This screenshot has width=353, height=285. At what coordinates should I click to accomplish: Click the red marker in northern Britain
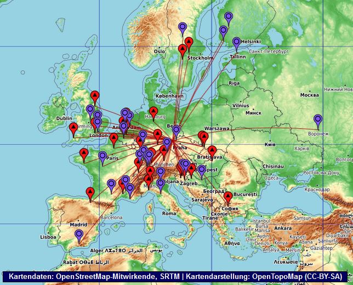click(x=95, y=96)
